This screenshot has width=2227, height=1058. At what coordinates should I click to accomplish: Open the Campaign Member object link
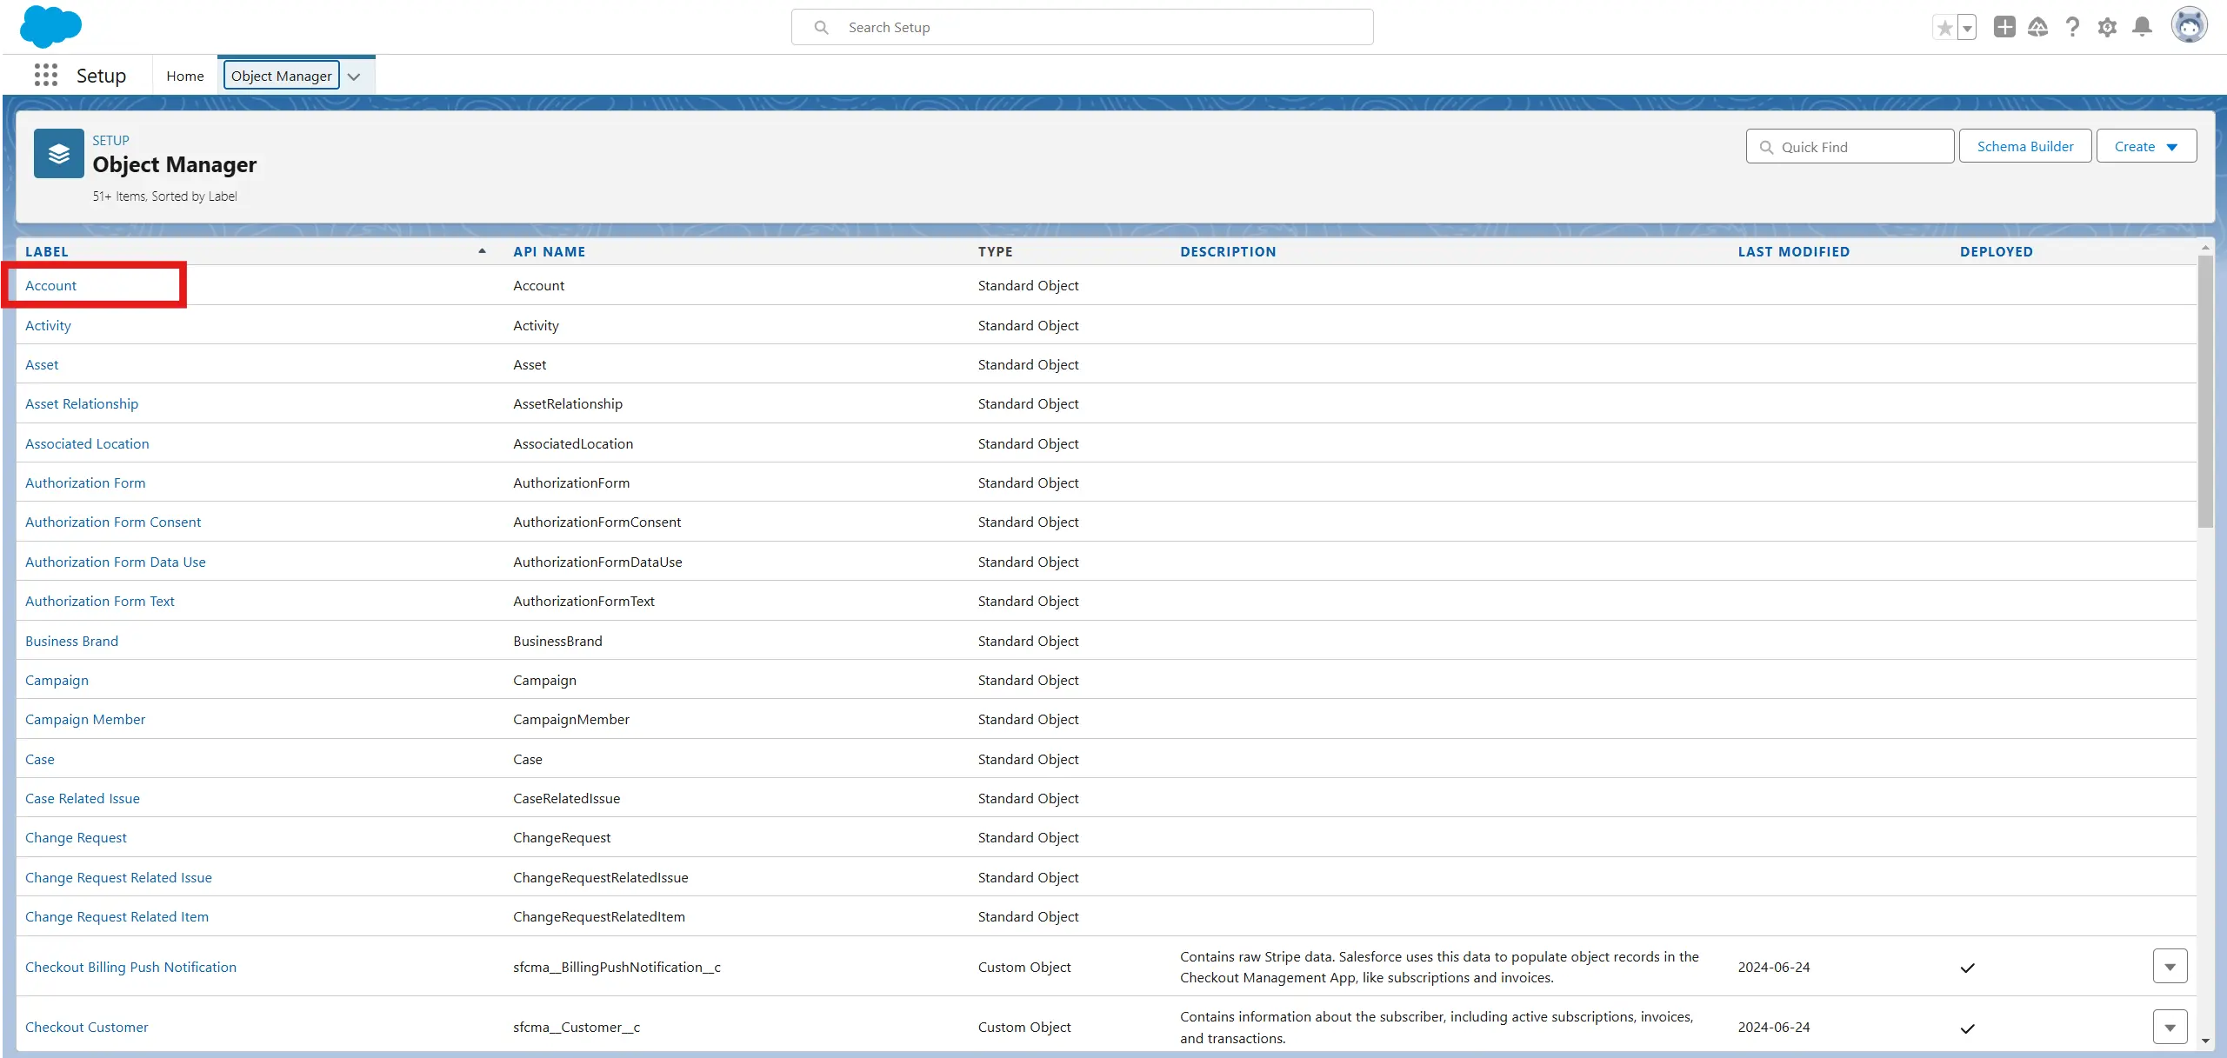tap(85, 719)
